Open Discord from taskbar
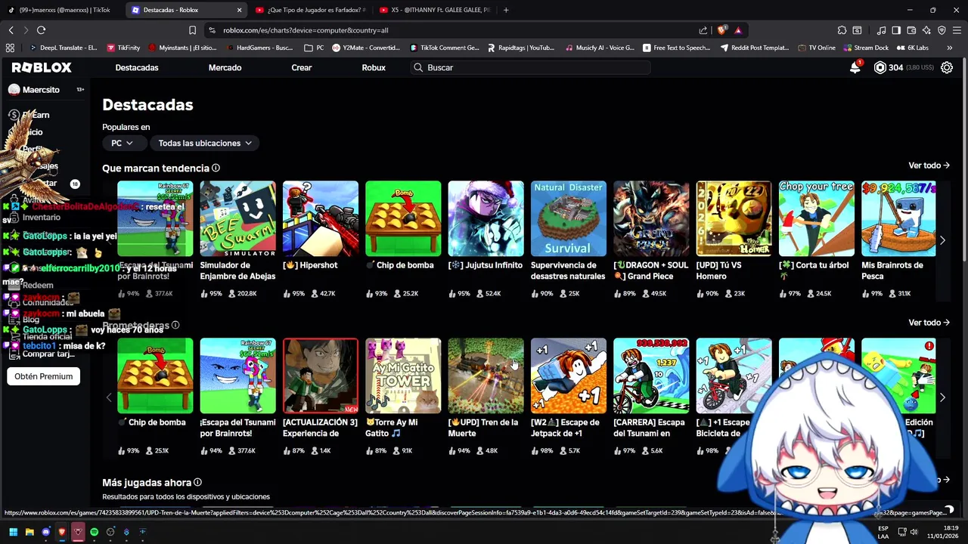968x544 pixels. tap(45, 532)
